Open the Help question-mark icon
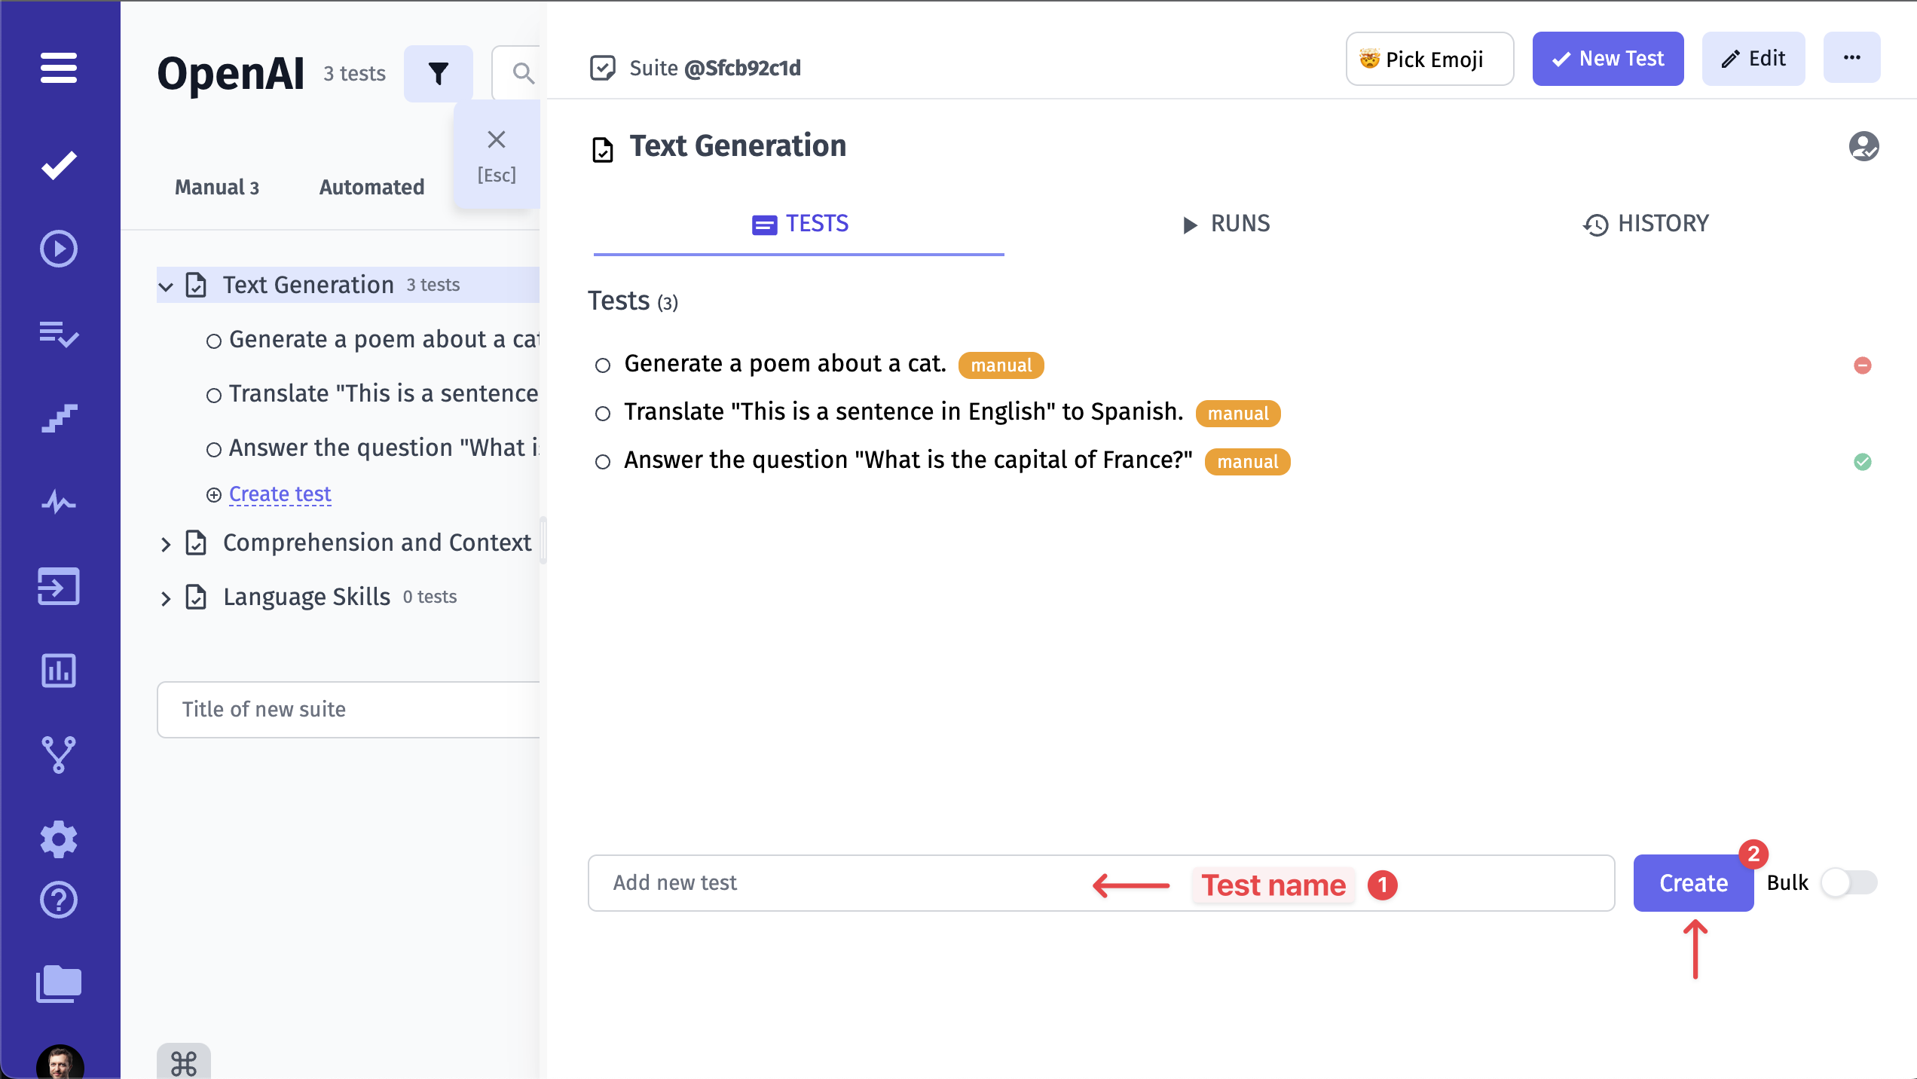The image size is (1917, 1079). [x=59, y=900]
